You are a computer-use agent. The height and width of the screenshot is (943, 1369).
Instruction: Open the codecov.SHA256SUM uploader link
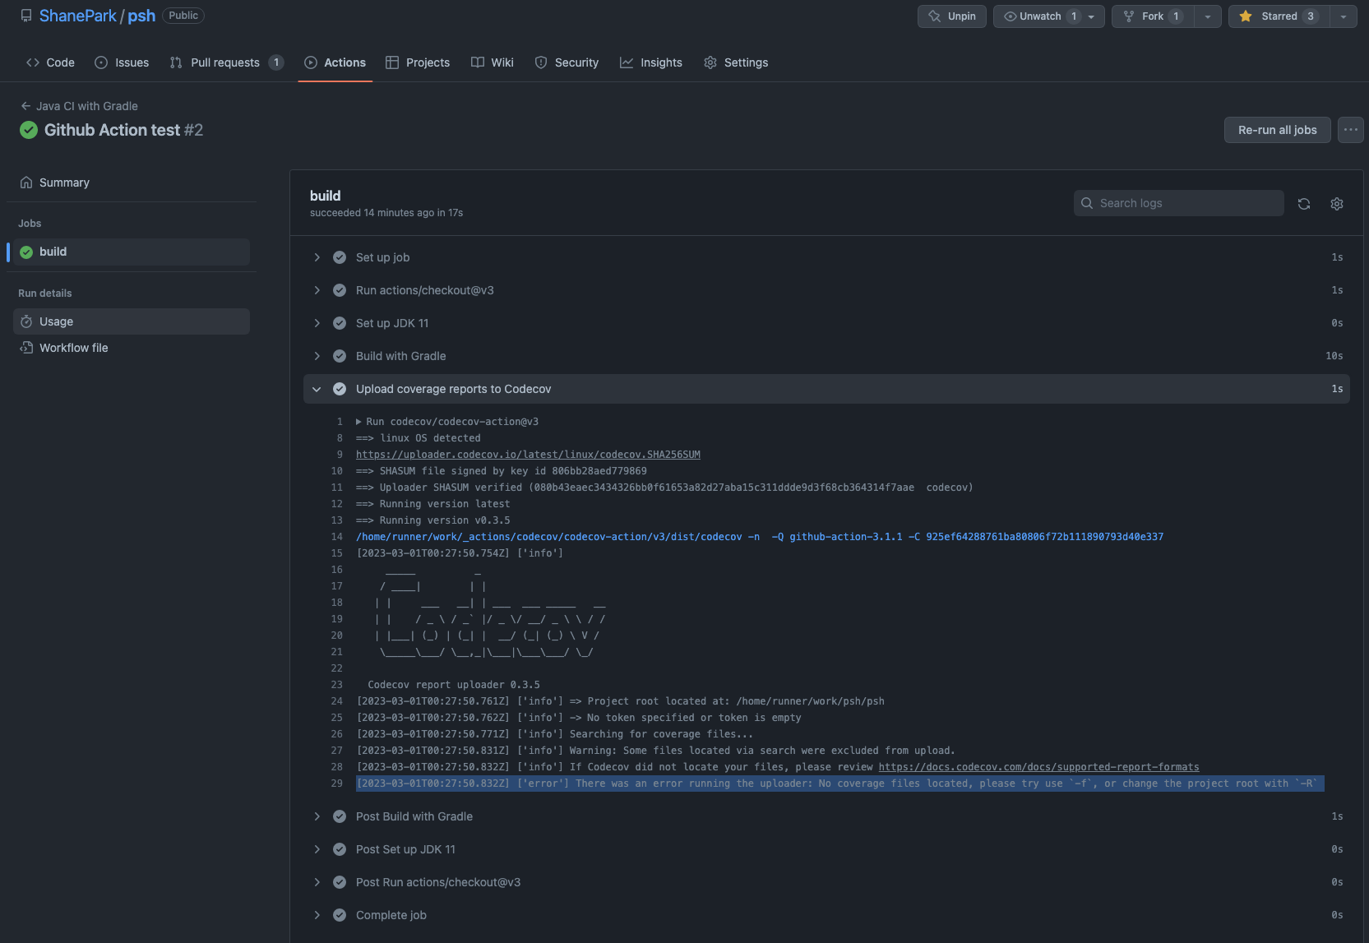pos(528,455)
